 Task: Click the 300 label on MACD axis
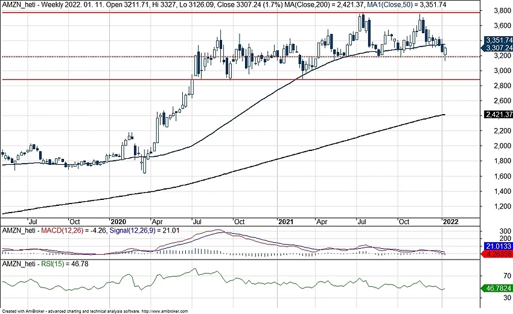pyautogui.click(x=506, y=231)
